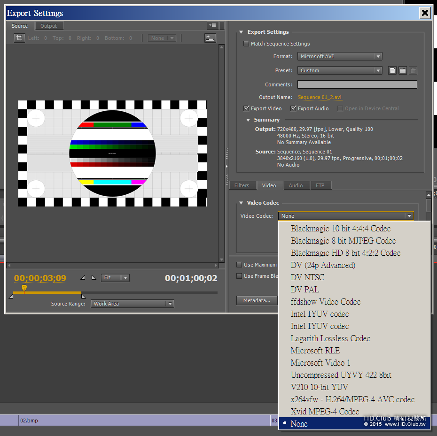
Task: Open the Format dropdown showing Microsoft AVI
Action: coord(340,56)
